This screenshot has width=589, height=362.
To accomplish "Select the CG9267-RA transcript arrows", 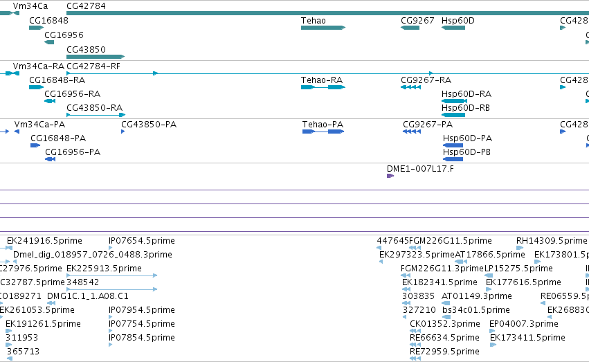I will [x=410, y=87].
